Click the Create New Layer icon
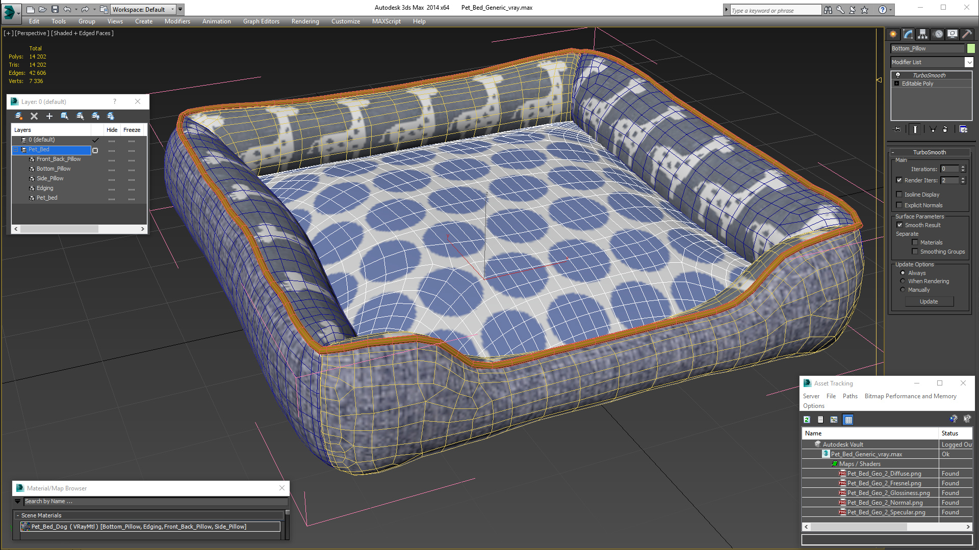This screenshot has height=550, width=979. [x=19, y=116]
